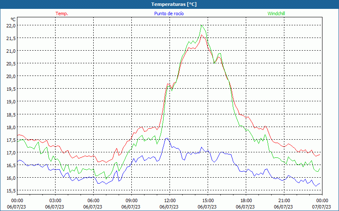The image size is (339, 211).
Task: Click the 07/07/23 date label
Action: 322,207
